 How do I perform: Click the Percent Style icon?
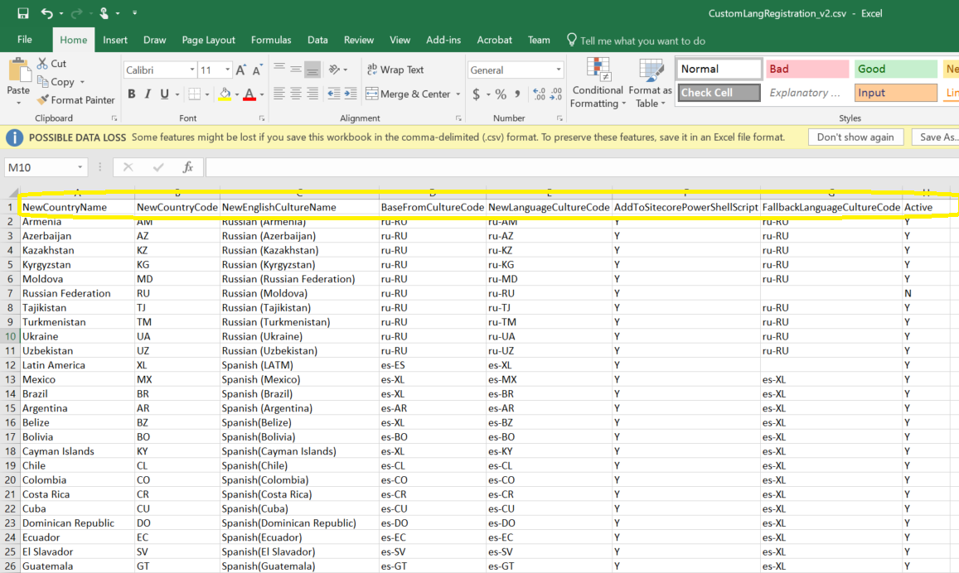[x=501, y=94]
